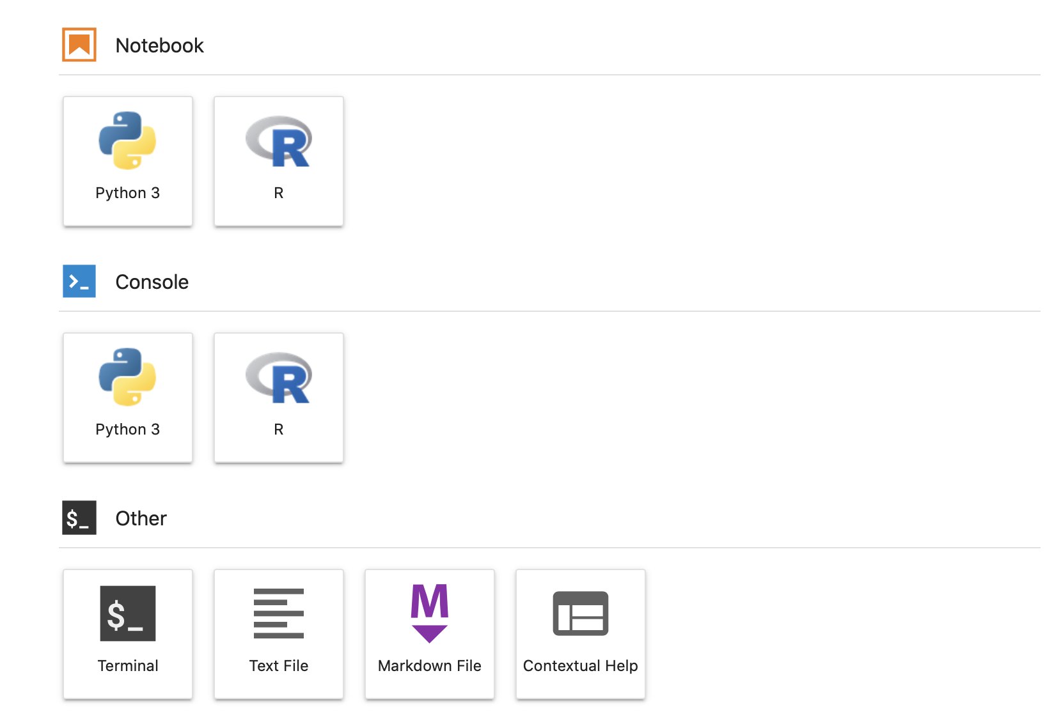This screenshot has height=726, width=1045.
Task: Create a new Markdown File
Action: coord(429,634)
